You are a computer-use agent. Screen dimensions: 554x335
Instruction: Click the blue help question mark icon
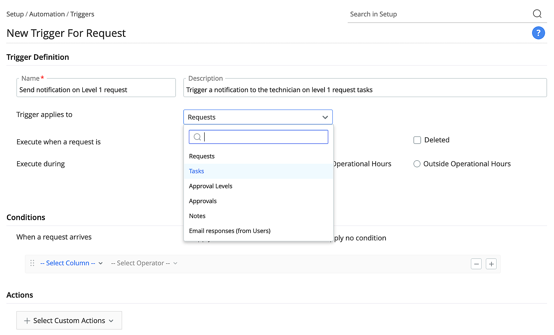[x=538, y=33]
